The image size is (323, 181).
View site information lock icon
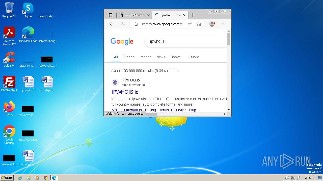pos(136,24)
